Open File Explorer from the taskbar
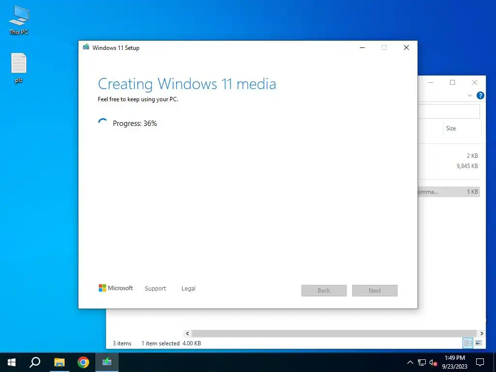496x372 pixels. [x=59, y=362]
